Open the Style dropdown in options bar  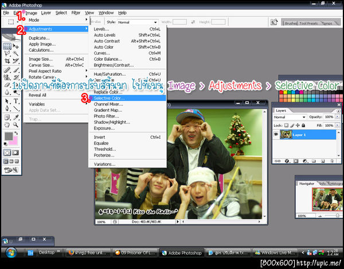click(138, 22)
